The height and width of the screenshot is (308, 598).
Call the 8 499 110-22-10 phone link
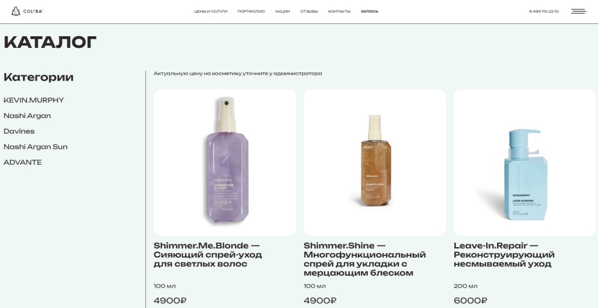pyautogui.click(x=544, y=12)
